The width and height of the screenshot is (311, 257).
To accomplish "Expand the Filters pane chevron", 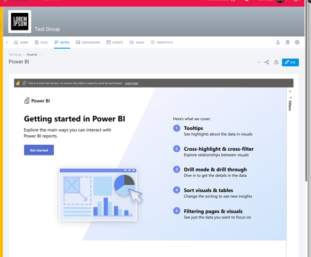I will pos(290,91).
